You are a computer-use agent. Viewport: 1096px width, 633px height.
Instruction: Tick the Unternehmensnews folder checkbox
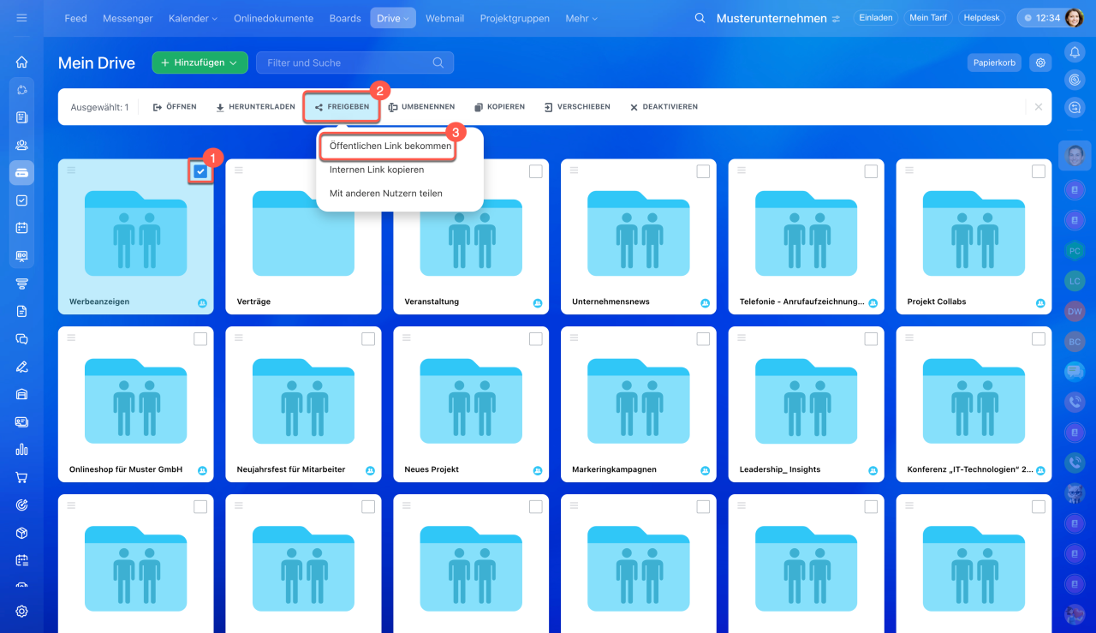(x=703, y=171)
